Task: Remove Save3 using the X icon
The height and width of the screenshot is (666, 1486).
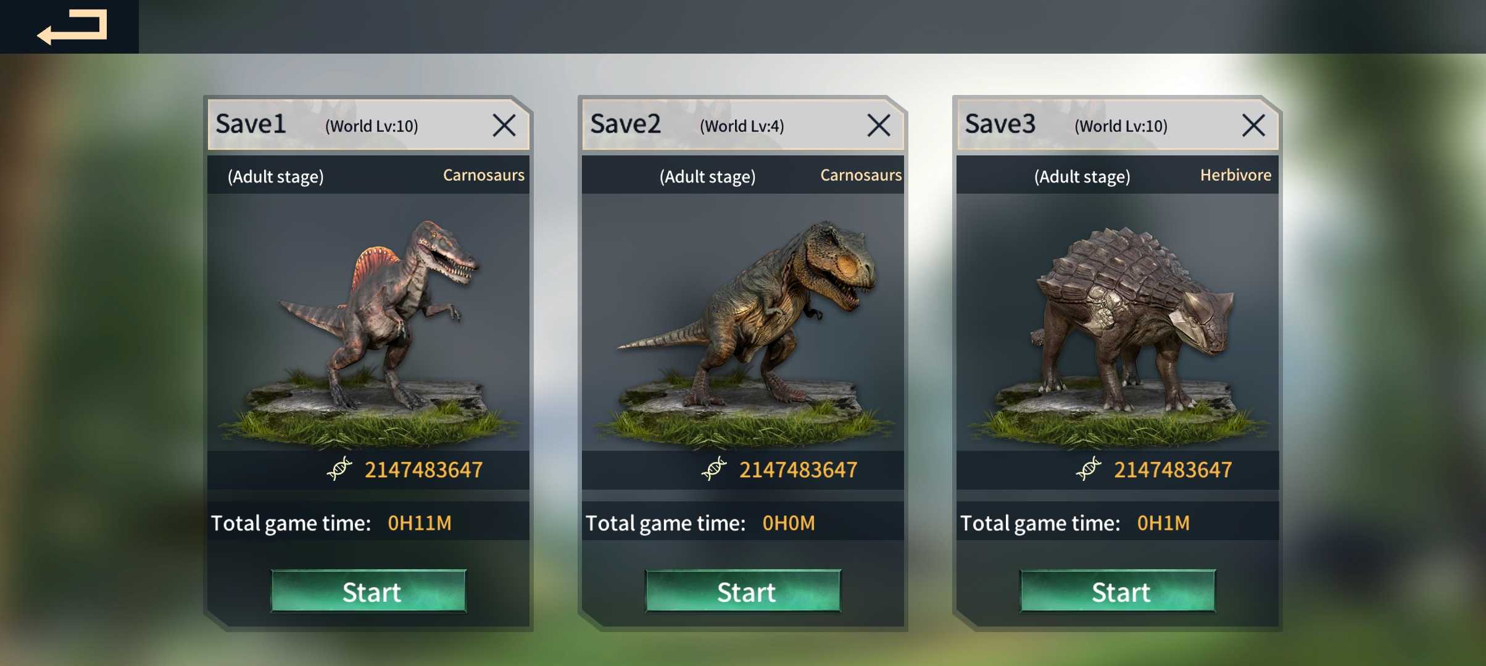Action: point(1253,125)
